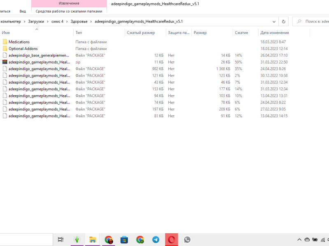Open network settings from the tray icon

coord(323,240)
